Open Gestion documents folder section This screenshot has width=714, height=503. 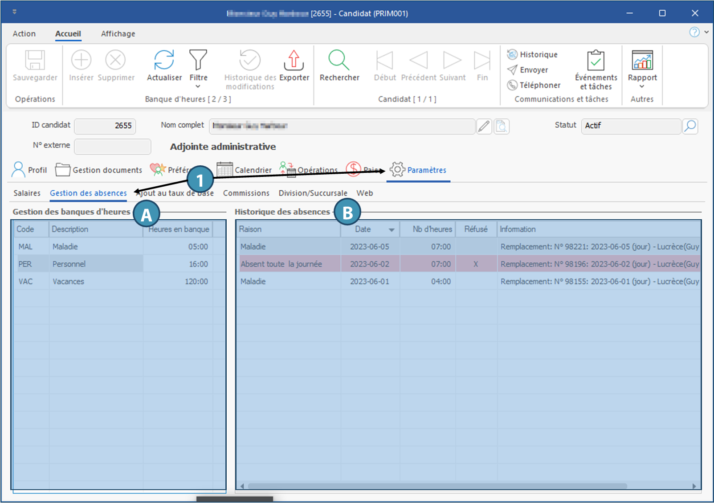99,170
